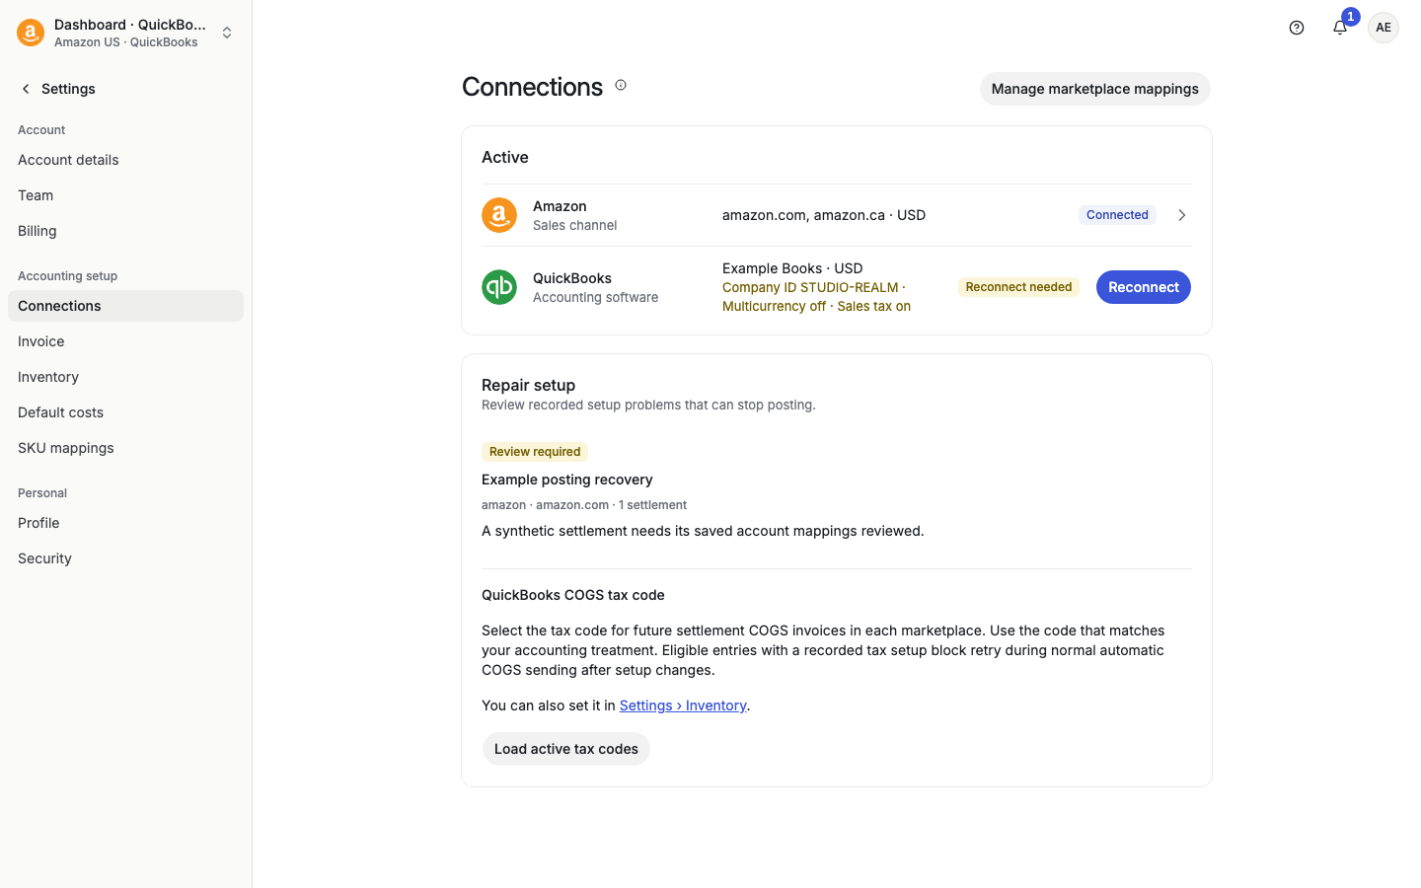Click the Amazon sales channel icon
The width and height of the screenshot is (1421, 888).
pos(499,215)
